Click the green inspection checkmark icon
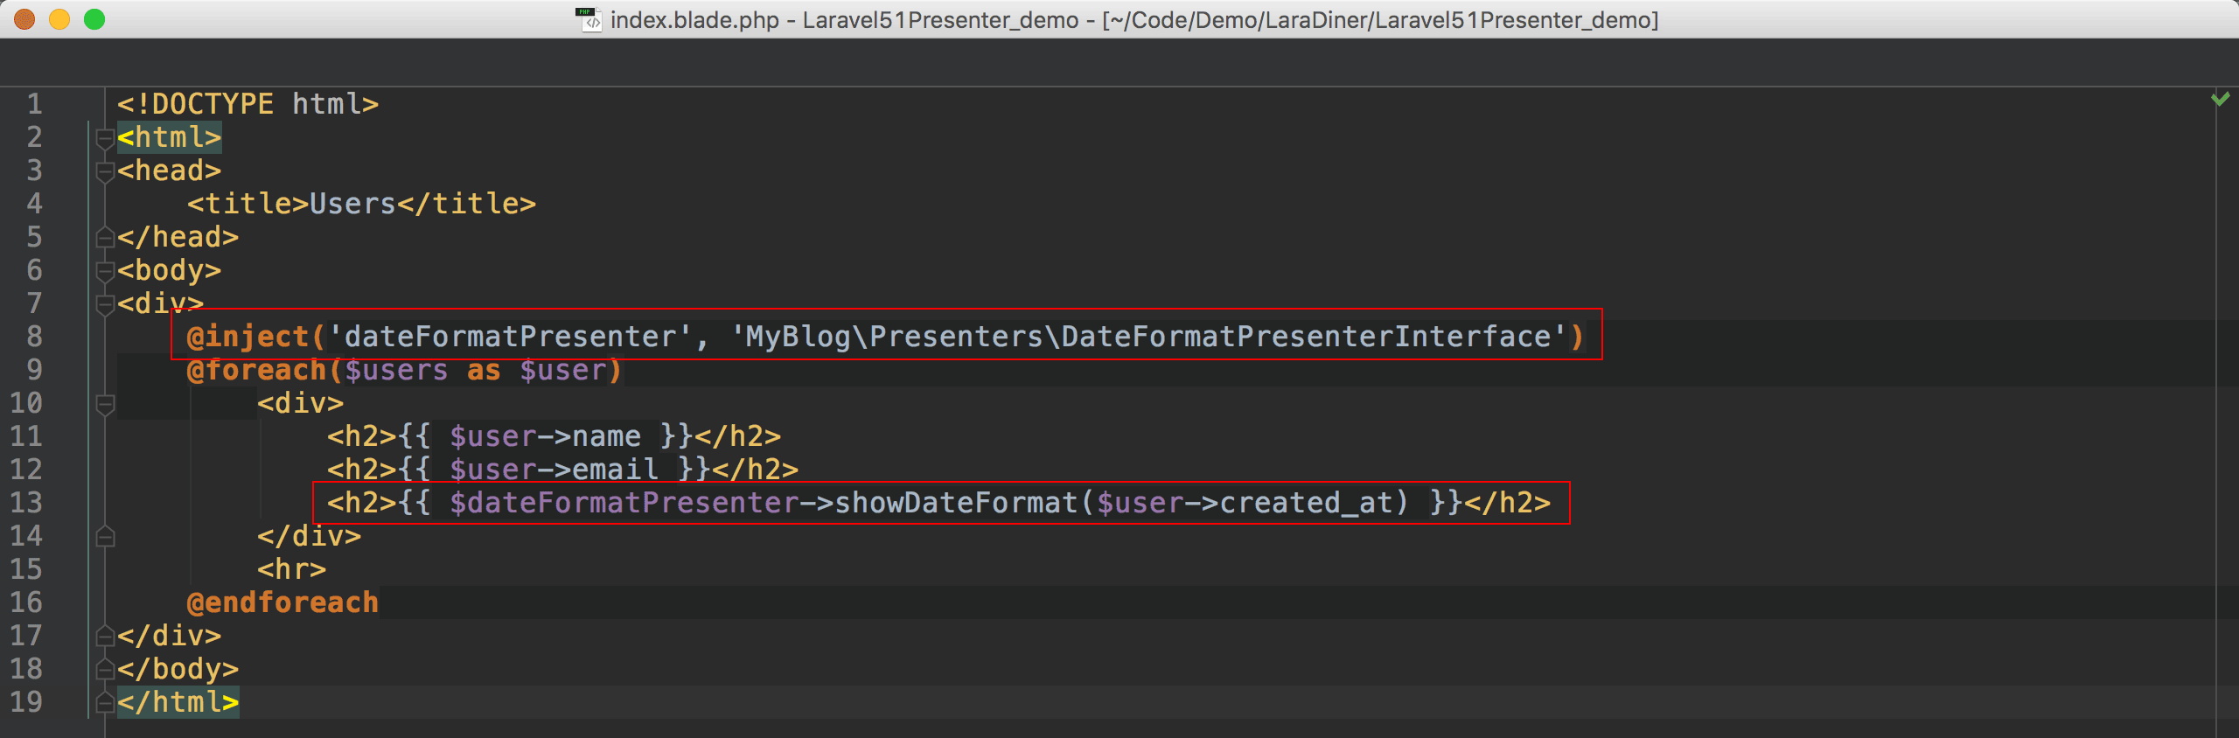 pyautogui.click(x=2220, y=98)
